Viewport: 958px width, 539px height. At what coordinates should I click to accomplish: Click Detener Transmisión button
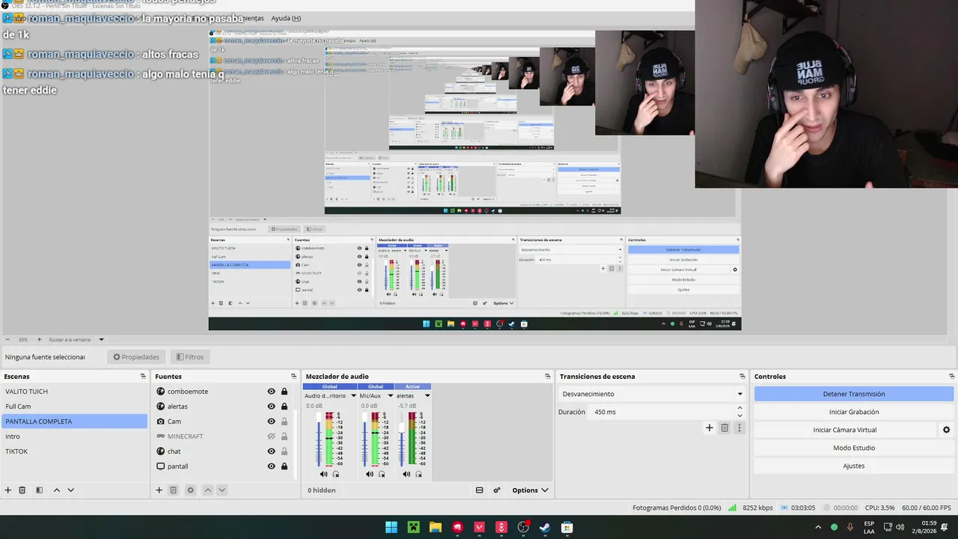tap(854, 394)
